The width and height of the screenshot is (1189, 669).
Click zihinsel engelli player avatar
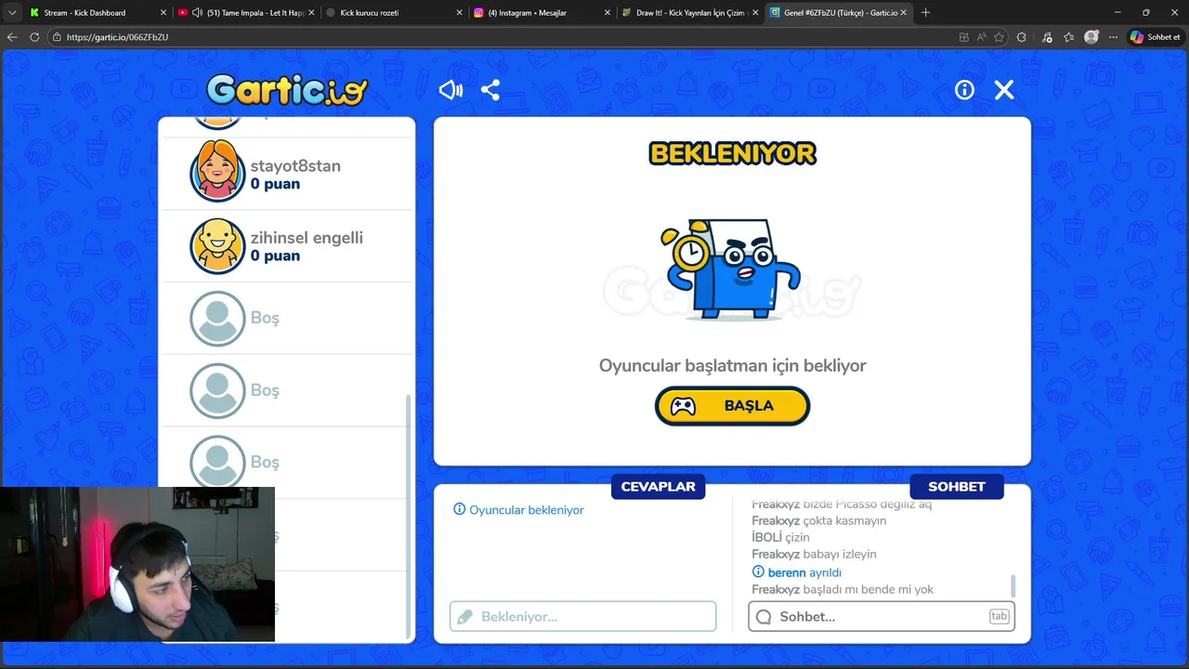pyautogui.click(x=217, y=245)
